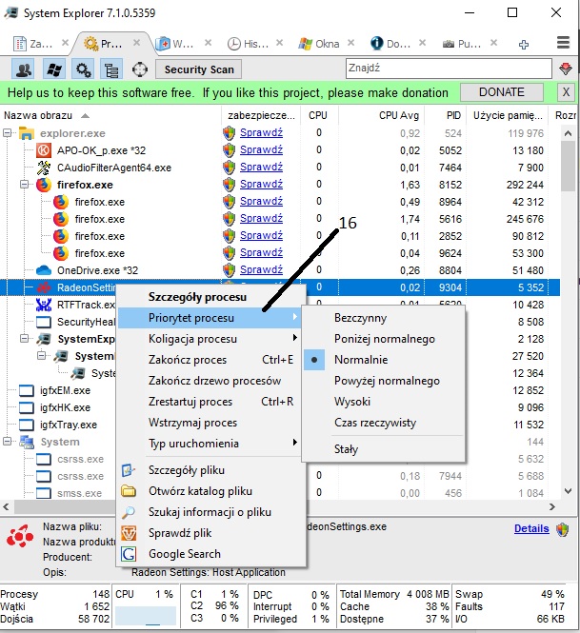Show processes of all users icon
Viewport: 580px width, 633px height.
coord(23,69)
